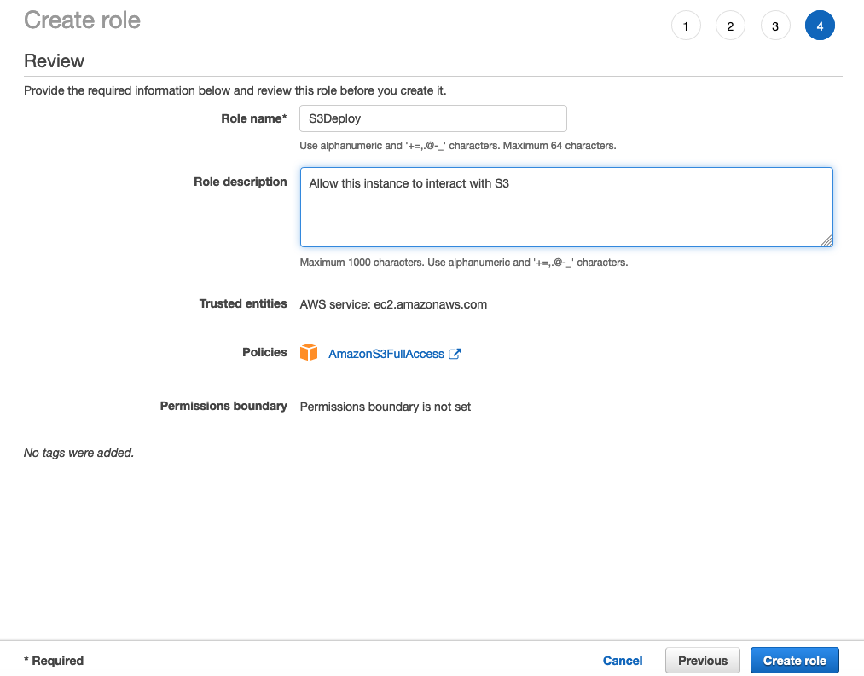Screen dimensions: 864x676
Task: Go to wizard step 3
Action: tap(774, 26)
